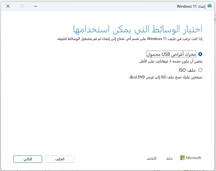Minimize the Setup window
Screen dimensions: 216x171
point(36,6)
